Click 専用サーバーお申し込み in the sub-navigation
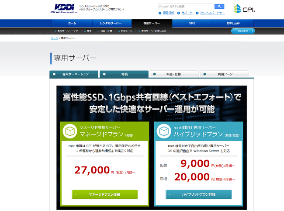Screen dimensions: 284x211 click(154, 31)
